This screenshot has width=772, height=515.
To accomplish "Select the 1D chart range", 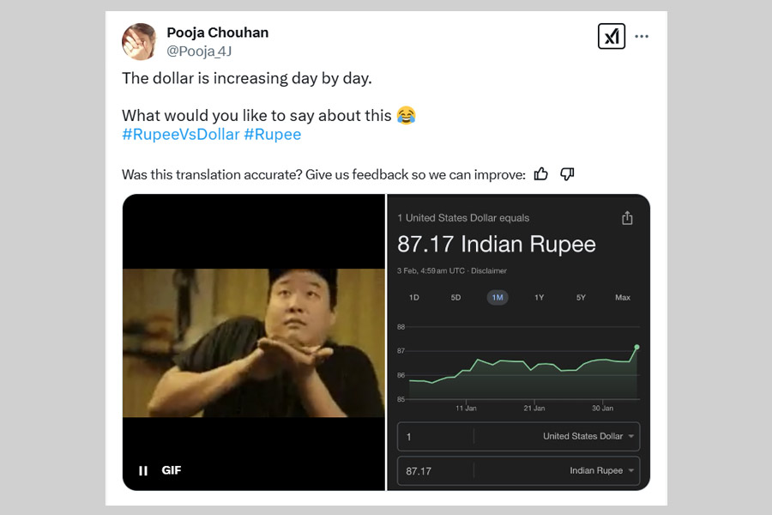I will click(x=414, y=297).
